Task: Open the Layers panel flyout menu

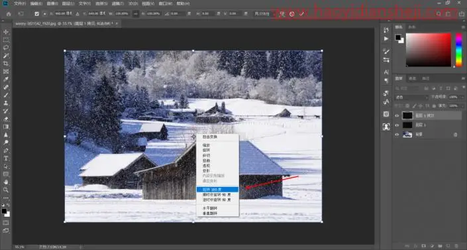Action: [x=463, y=78]
